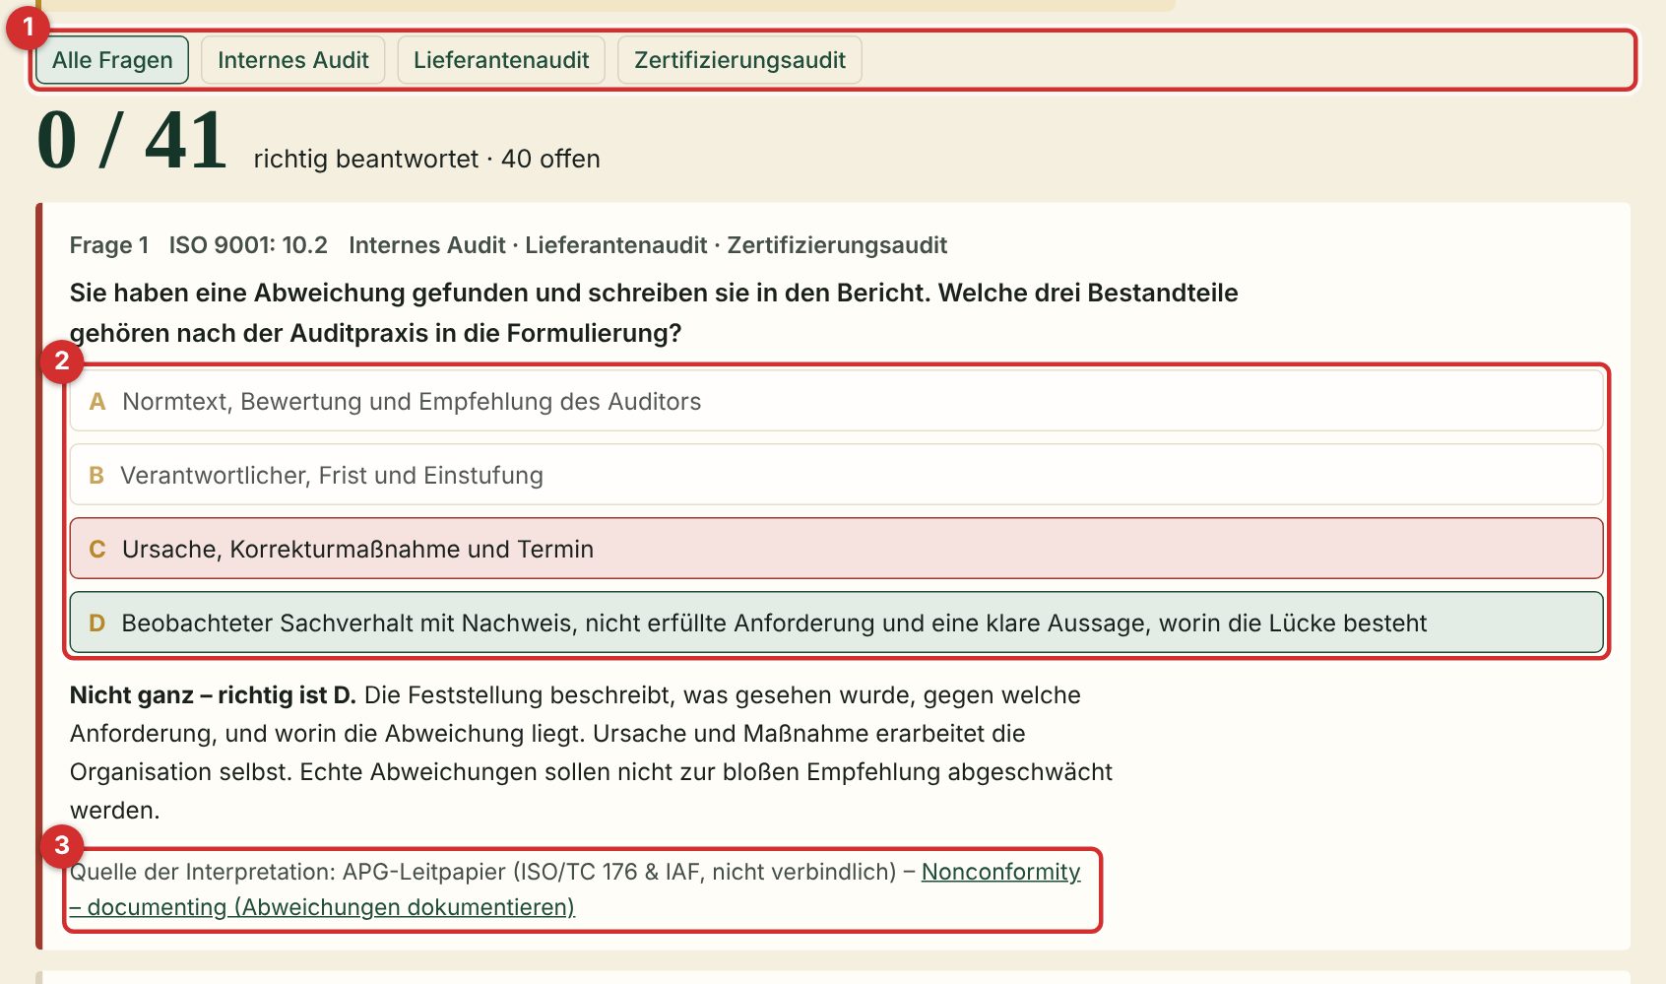Viewport: 1666px width, 984px height.
Task: Click 'richtig beantwortet · 40 offen' text
Action: [x=426, y=159]
